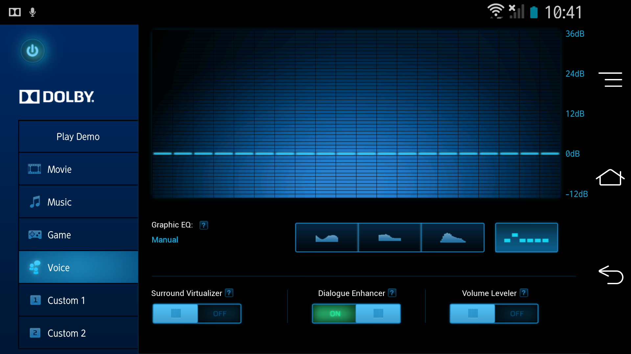Click the 12dB scale label

tap(575, 114)
